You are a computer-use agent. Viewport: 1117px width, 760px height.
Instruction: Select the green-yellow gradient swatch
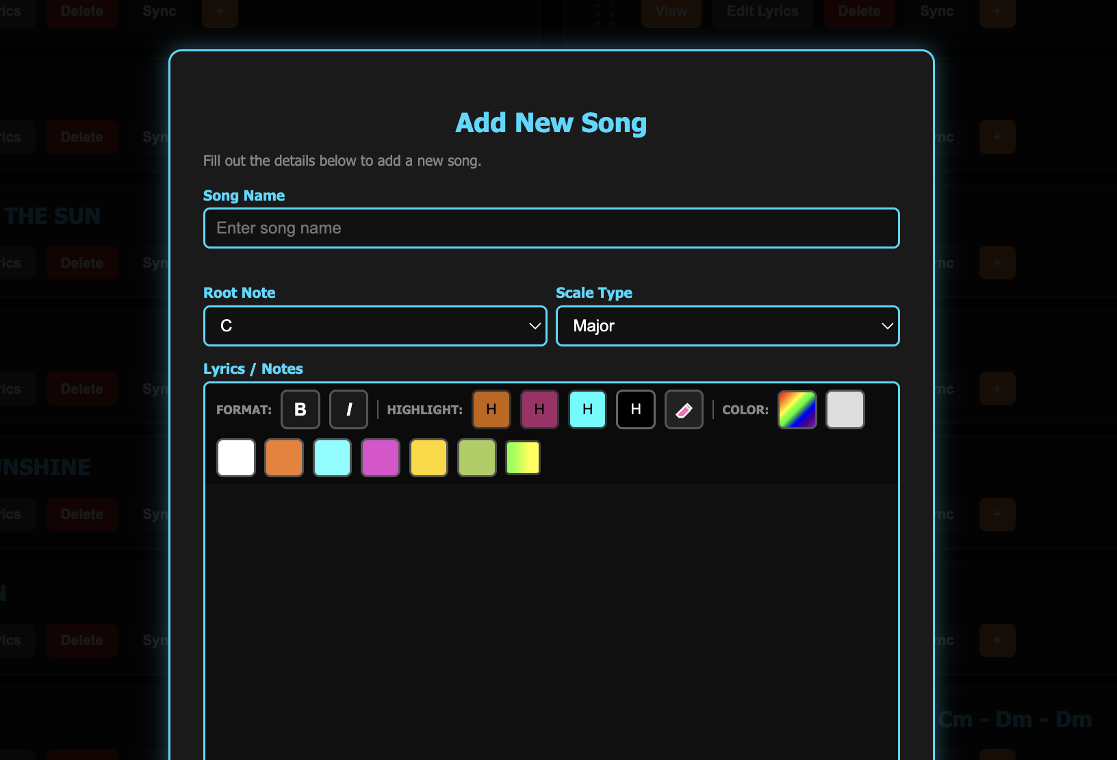[x=523, y=457]
